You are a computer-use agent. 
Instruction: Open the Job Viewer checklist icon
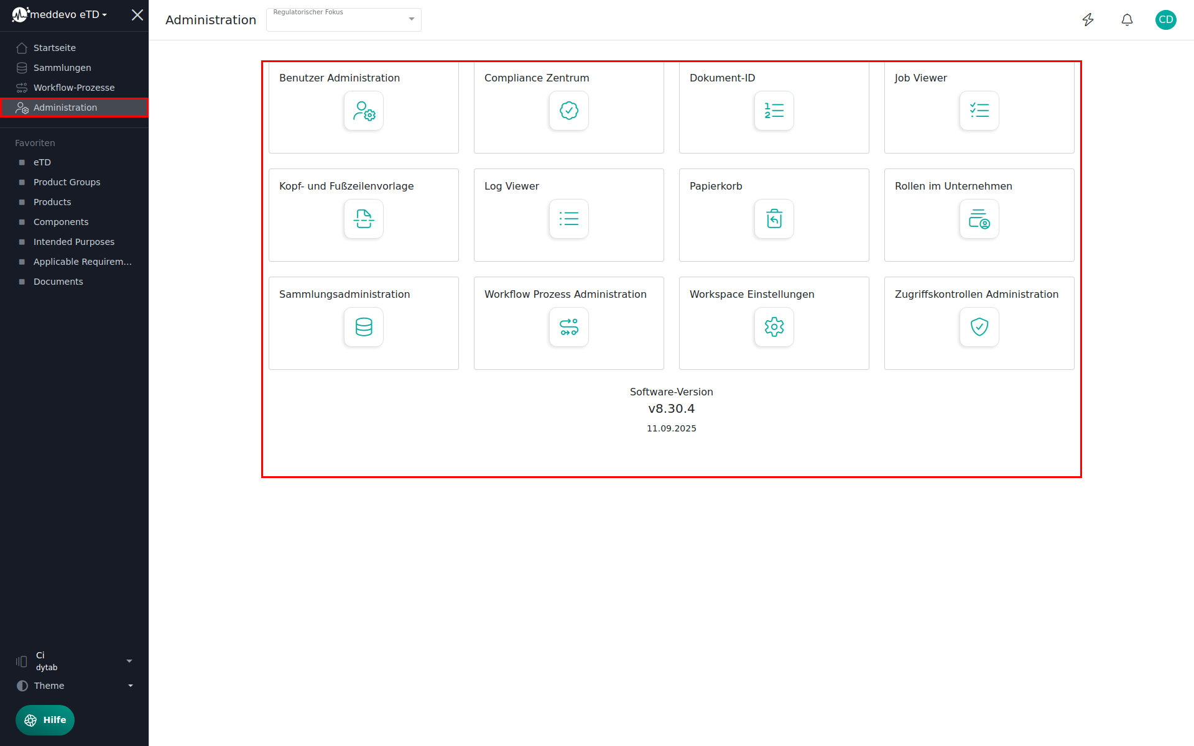979,111
